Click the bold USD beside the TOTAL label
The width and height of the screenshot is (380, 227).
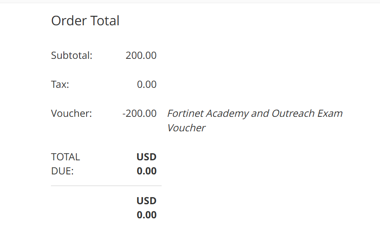(x=147, y=157)
